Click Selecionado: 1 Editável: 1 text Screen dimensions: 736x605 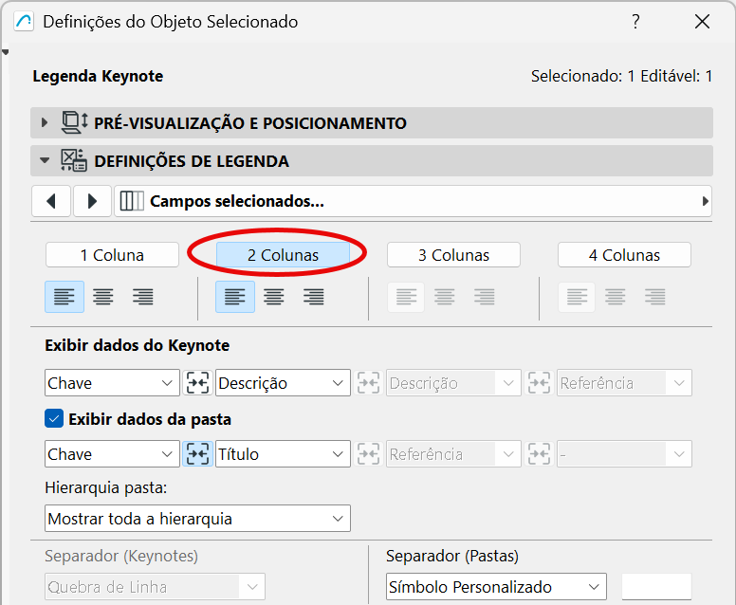621,76
